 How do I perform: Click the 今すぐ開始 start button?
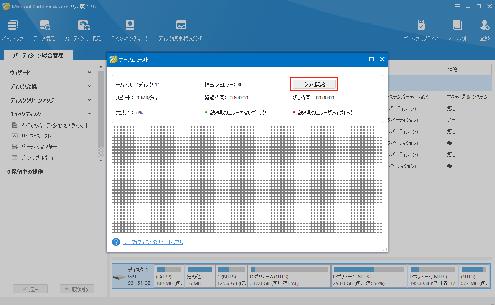point(314,84)
